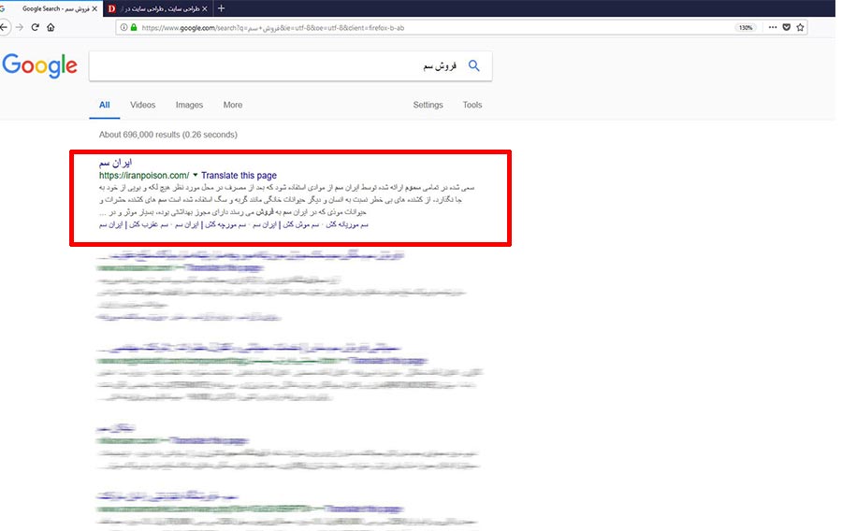
Task: Expand the dropdown arrow beside iranpoison.com URL
Action: tap(195, 175)
